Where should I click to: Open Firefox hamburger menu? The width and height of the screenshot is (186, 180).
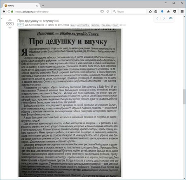[x=182, y=12]
